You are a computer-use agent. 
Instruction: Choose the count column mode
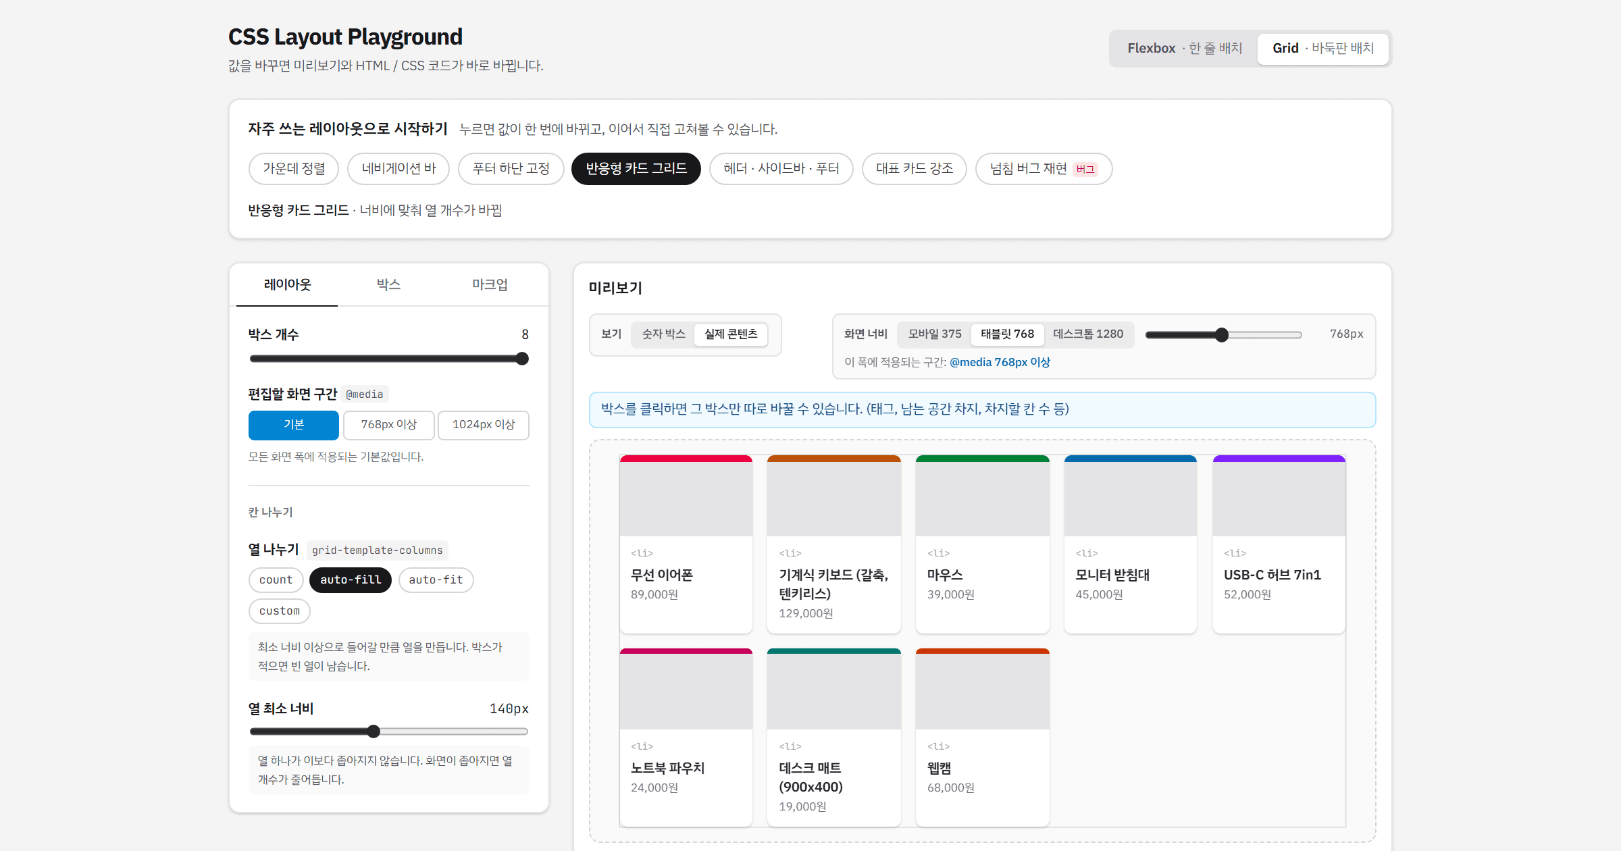[276, 580]
